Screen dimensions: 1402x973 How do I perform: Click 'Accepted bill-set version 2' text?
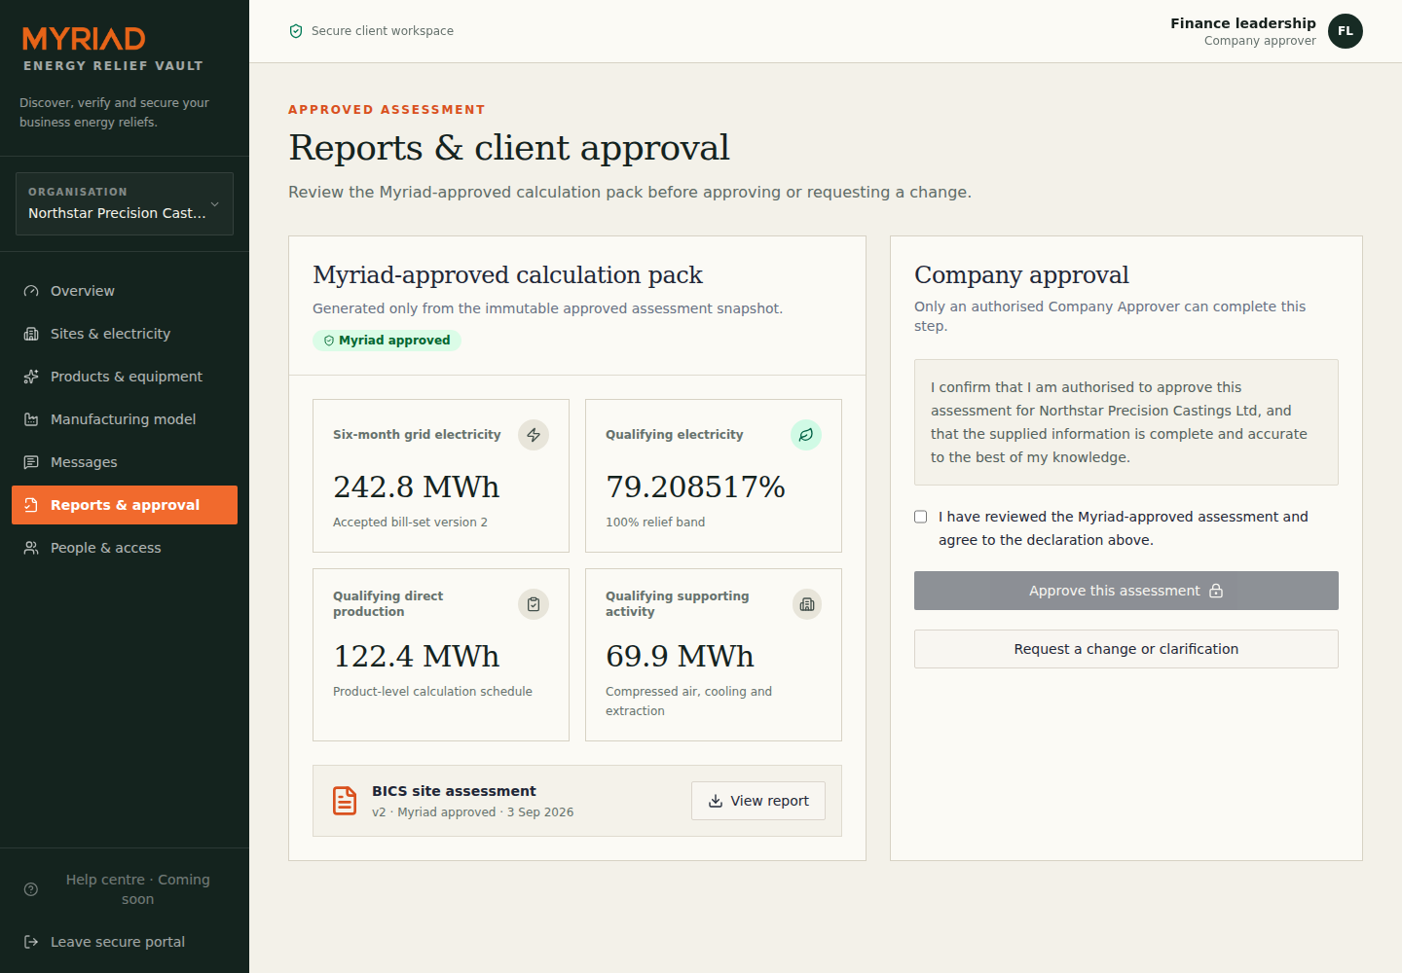(x=410, y=523)
